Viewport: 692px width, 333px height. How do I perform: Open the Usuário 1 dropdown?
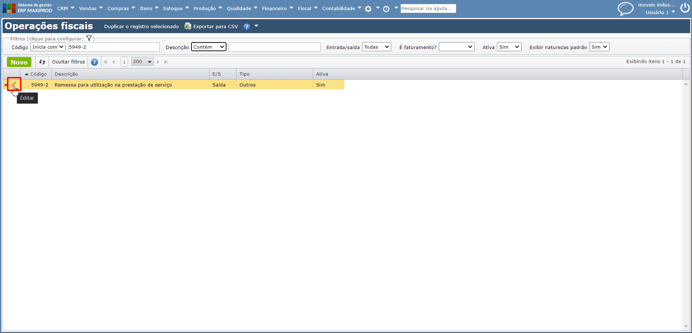tap(660, 12)
